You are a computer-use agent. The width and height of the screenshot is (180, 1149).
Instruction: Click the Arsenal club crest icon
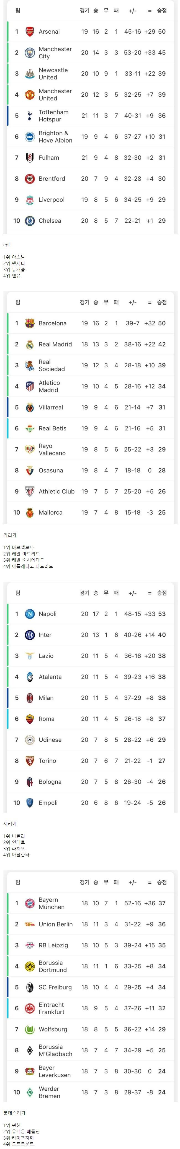coord(30,32)
